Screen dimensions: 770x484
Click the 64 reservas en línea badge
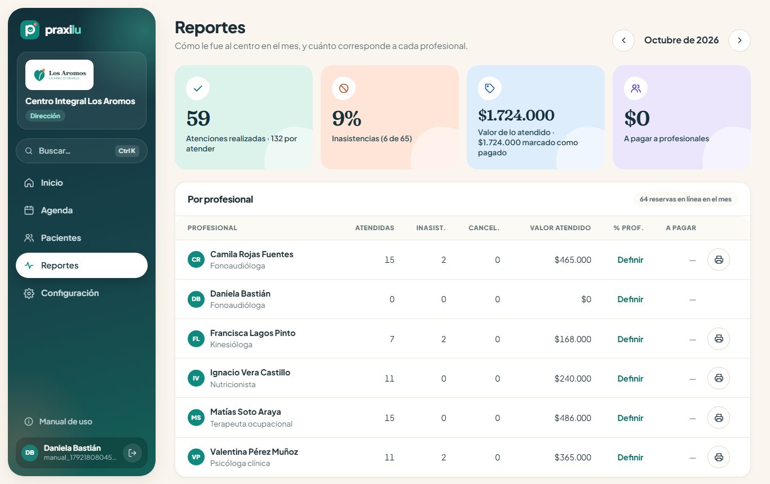[685, 199]
